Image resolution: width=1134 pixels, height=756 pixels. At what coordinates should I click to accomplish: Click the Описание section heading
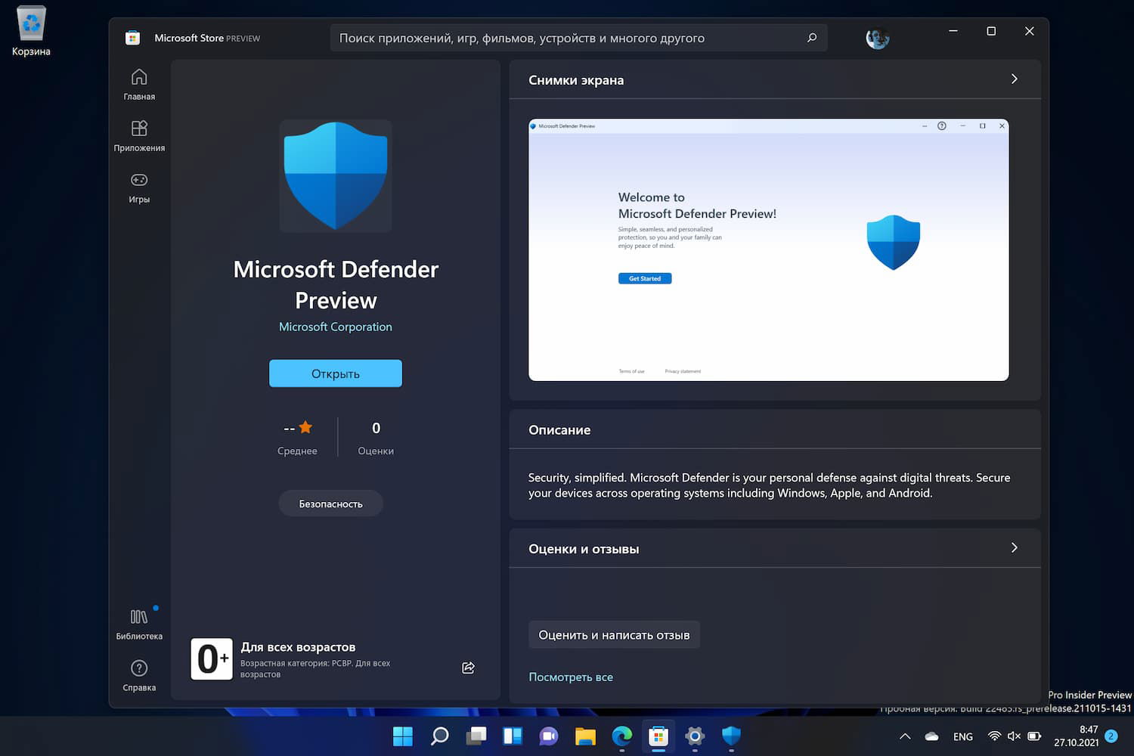coord(559,429)
